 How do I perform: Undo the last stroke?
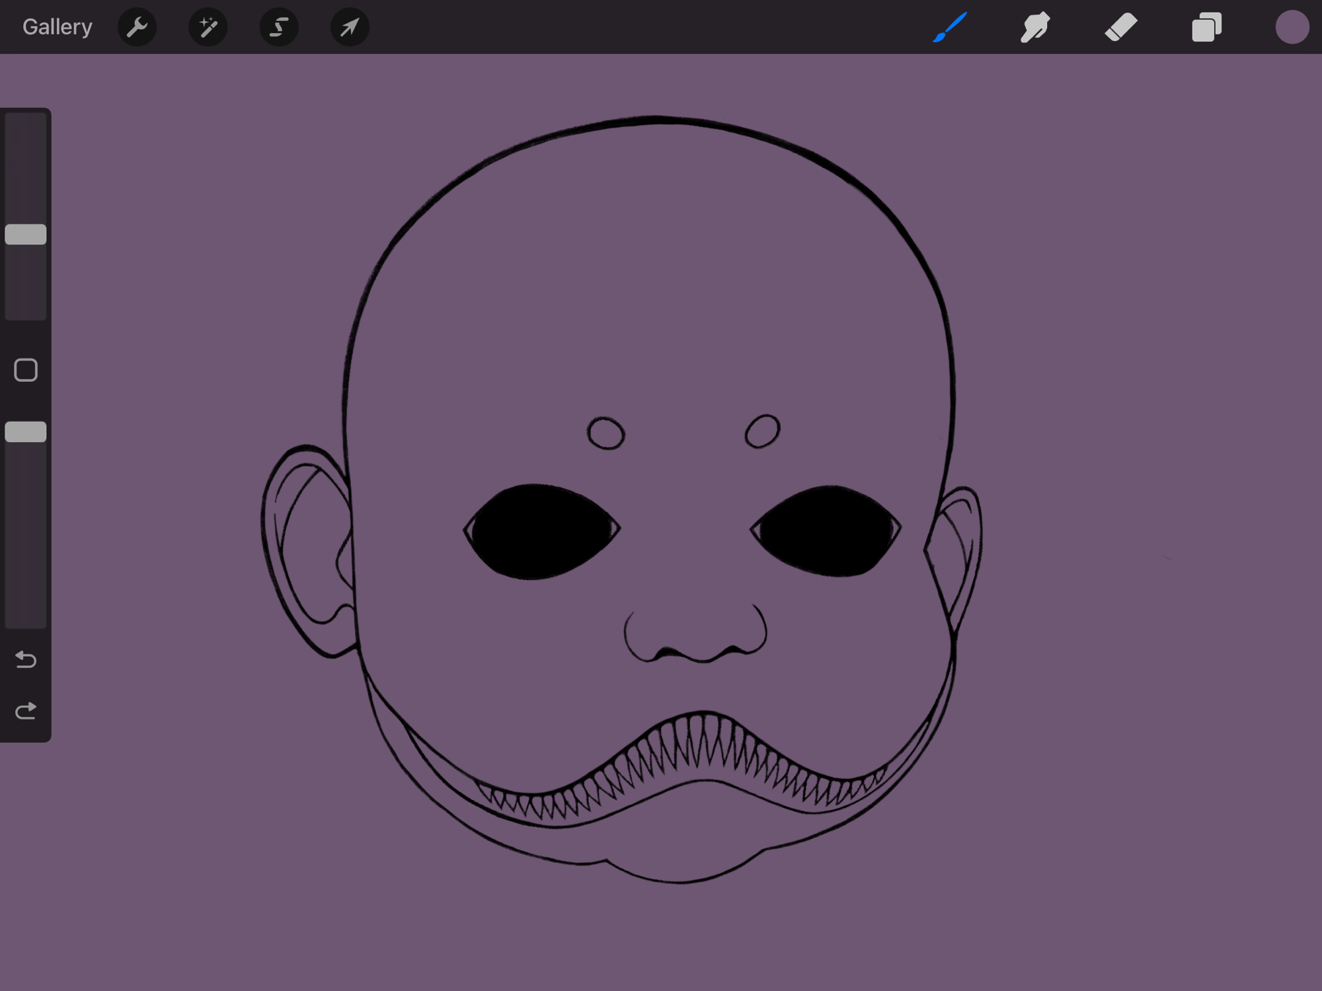click(x=26, y=659)
